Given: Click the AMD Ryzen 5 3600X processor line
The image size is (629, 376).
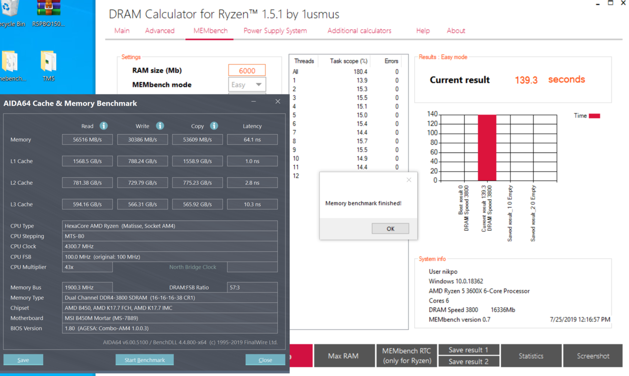Looking at the screenshot, I should [x=479, y=291].
